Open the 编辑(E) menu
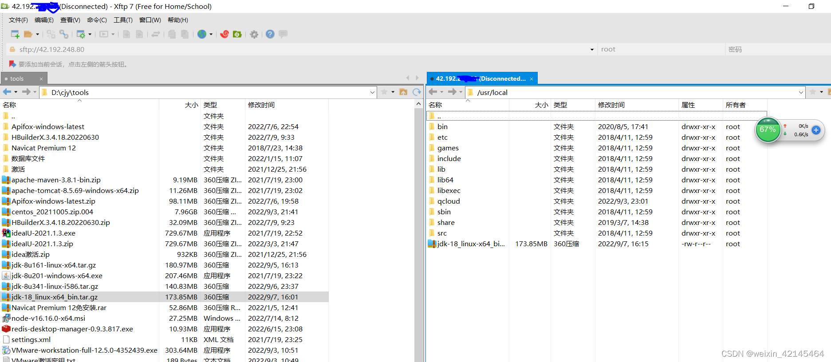 44,20
